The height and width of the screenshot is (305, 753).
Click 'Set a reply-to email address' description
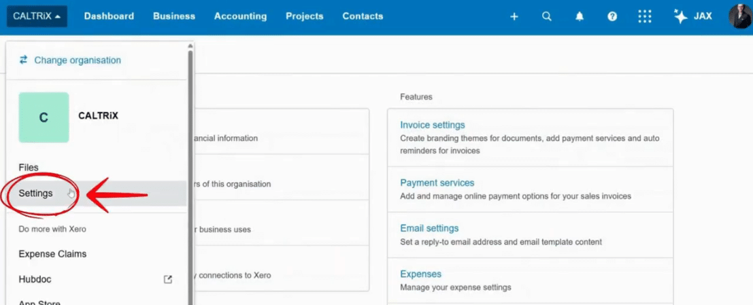pos(501,242)
